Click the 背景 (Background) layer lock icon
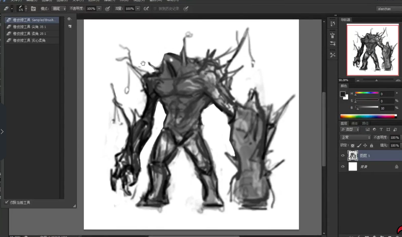Image resolution: width=402 pixels, height=237 pixels. [x=396, y=167]
